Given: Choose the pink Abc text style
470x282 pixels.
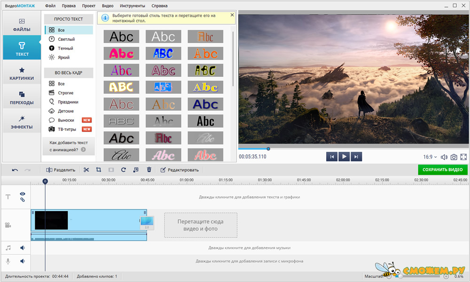Looking at the screenshot, I should 121,53.
